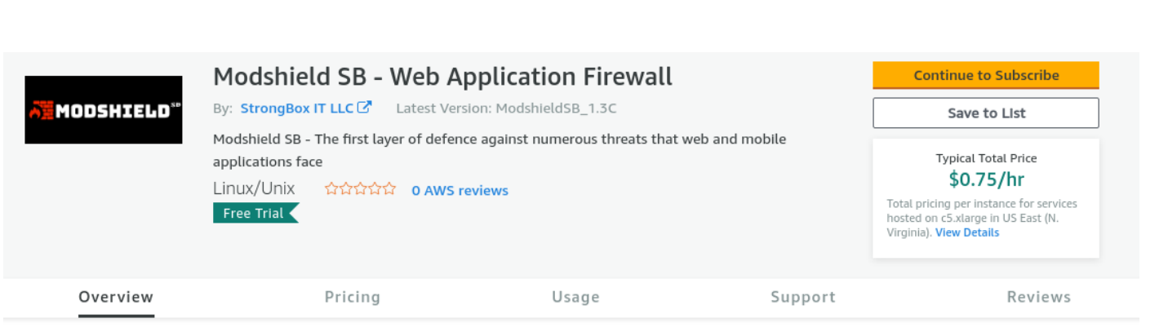Click Continue to Subscribe button
This screenshot has width=1168, height=332.
[x=986, y=75]
